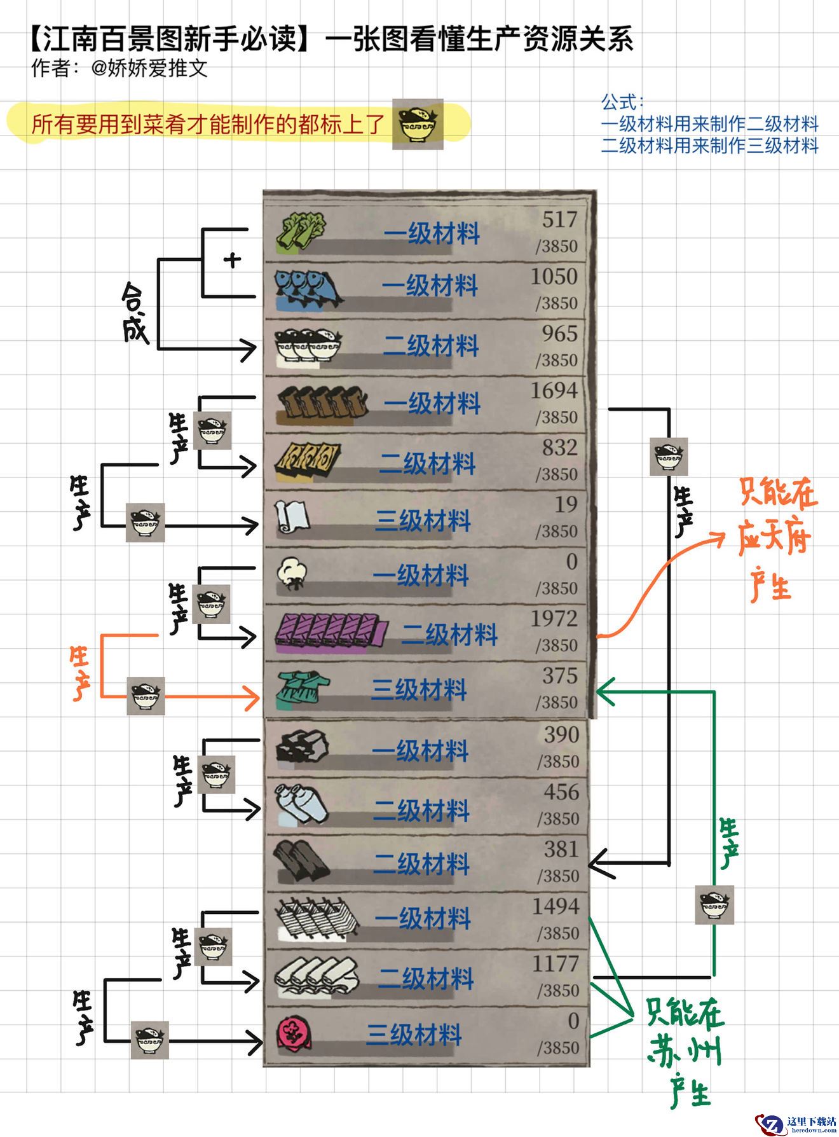Viewport: 839px width, 1137px height.
Task: Select the pink embroidery resource icon
Action: (x=294, y=1034)
